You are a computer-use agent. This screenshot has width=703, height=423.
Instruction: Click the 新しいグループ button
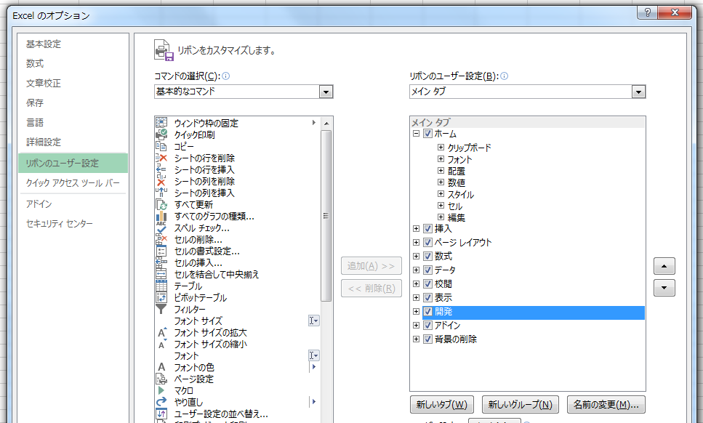pos(520,405)
